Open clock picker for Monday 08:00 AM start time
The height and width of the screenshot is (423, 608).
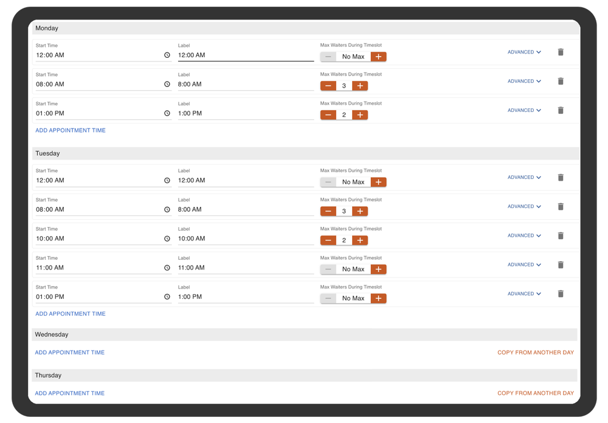tap(167, 85)
